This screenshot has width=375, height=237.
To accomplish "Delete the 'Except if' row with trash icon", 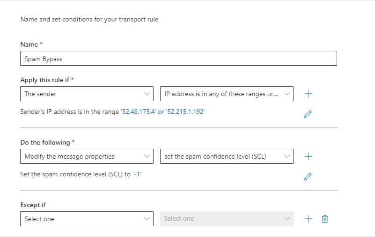I will coord(325,219).
